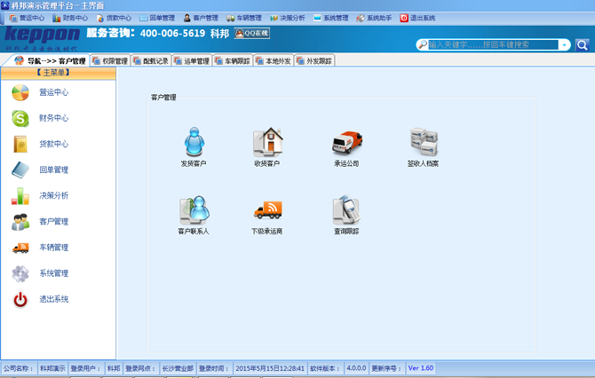Viewport: 595px width, 378px height.
Task: Click the 科邦演示 company name in status bar
Action: click(52, 368)
